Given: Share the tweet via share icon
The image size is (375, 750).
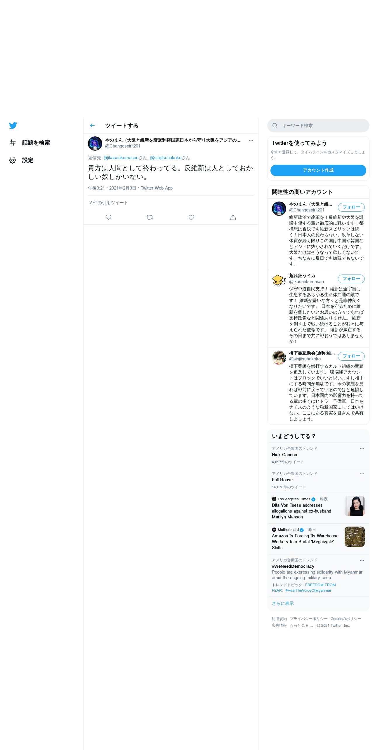Looking at the screenshot, I should pyautogui.click(x=233, y=217).
